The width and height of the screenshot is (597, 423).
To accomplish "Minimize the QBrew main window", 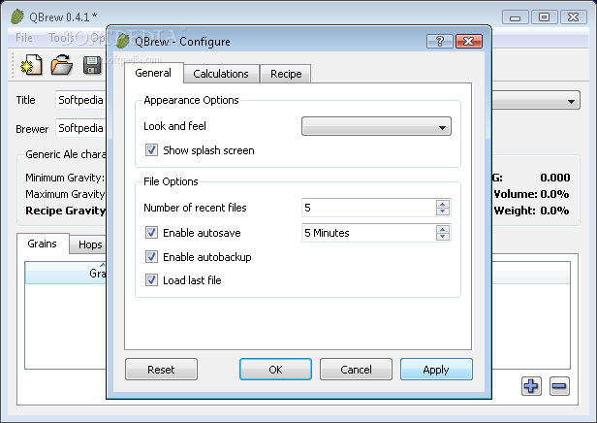I will coord(516,17).
